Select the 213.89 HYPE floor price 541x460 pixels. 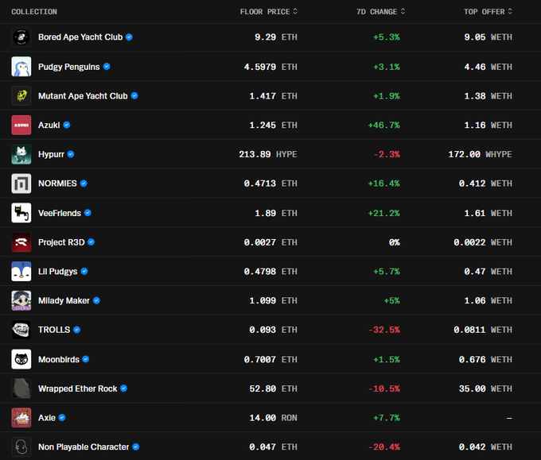tap(268, 154)
